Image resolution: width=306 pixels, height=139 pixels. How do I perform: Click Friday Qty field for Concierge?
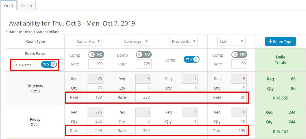(x=144, y=122)
